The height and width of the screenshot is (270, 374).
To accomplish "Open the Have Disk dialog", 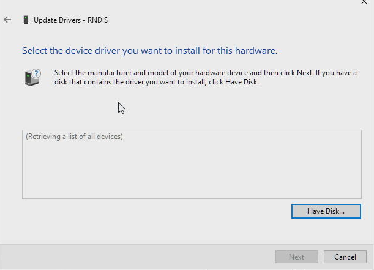I will tap(326, 211).
